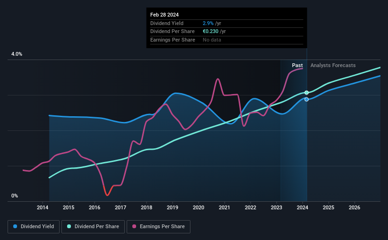The image size is (388, 240).
Task: Click the 2016 x-axis label
Action: 95,207
